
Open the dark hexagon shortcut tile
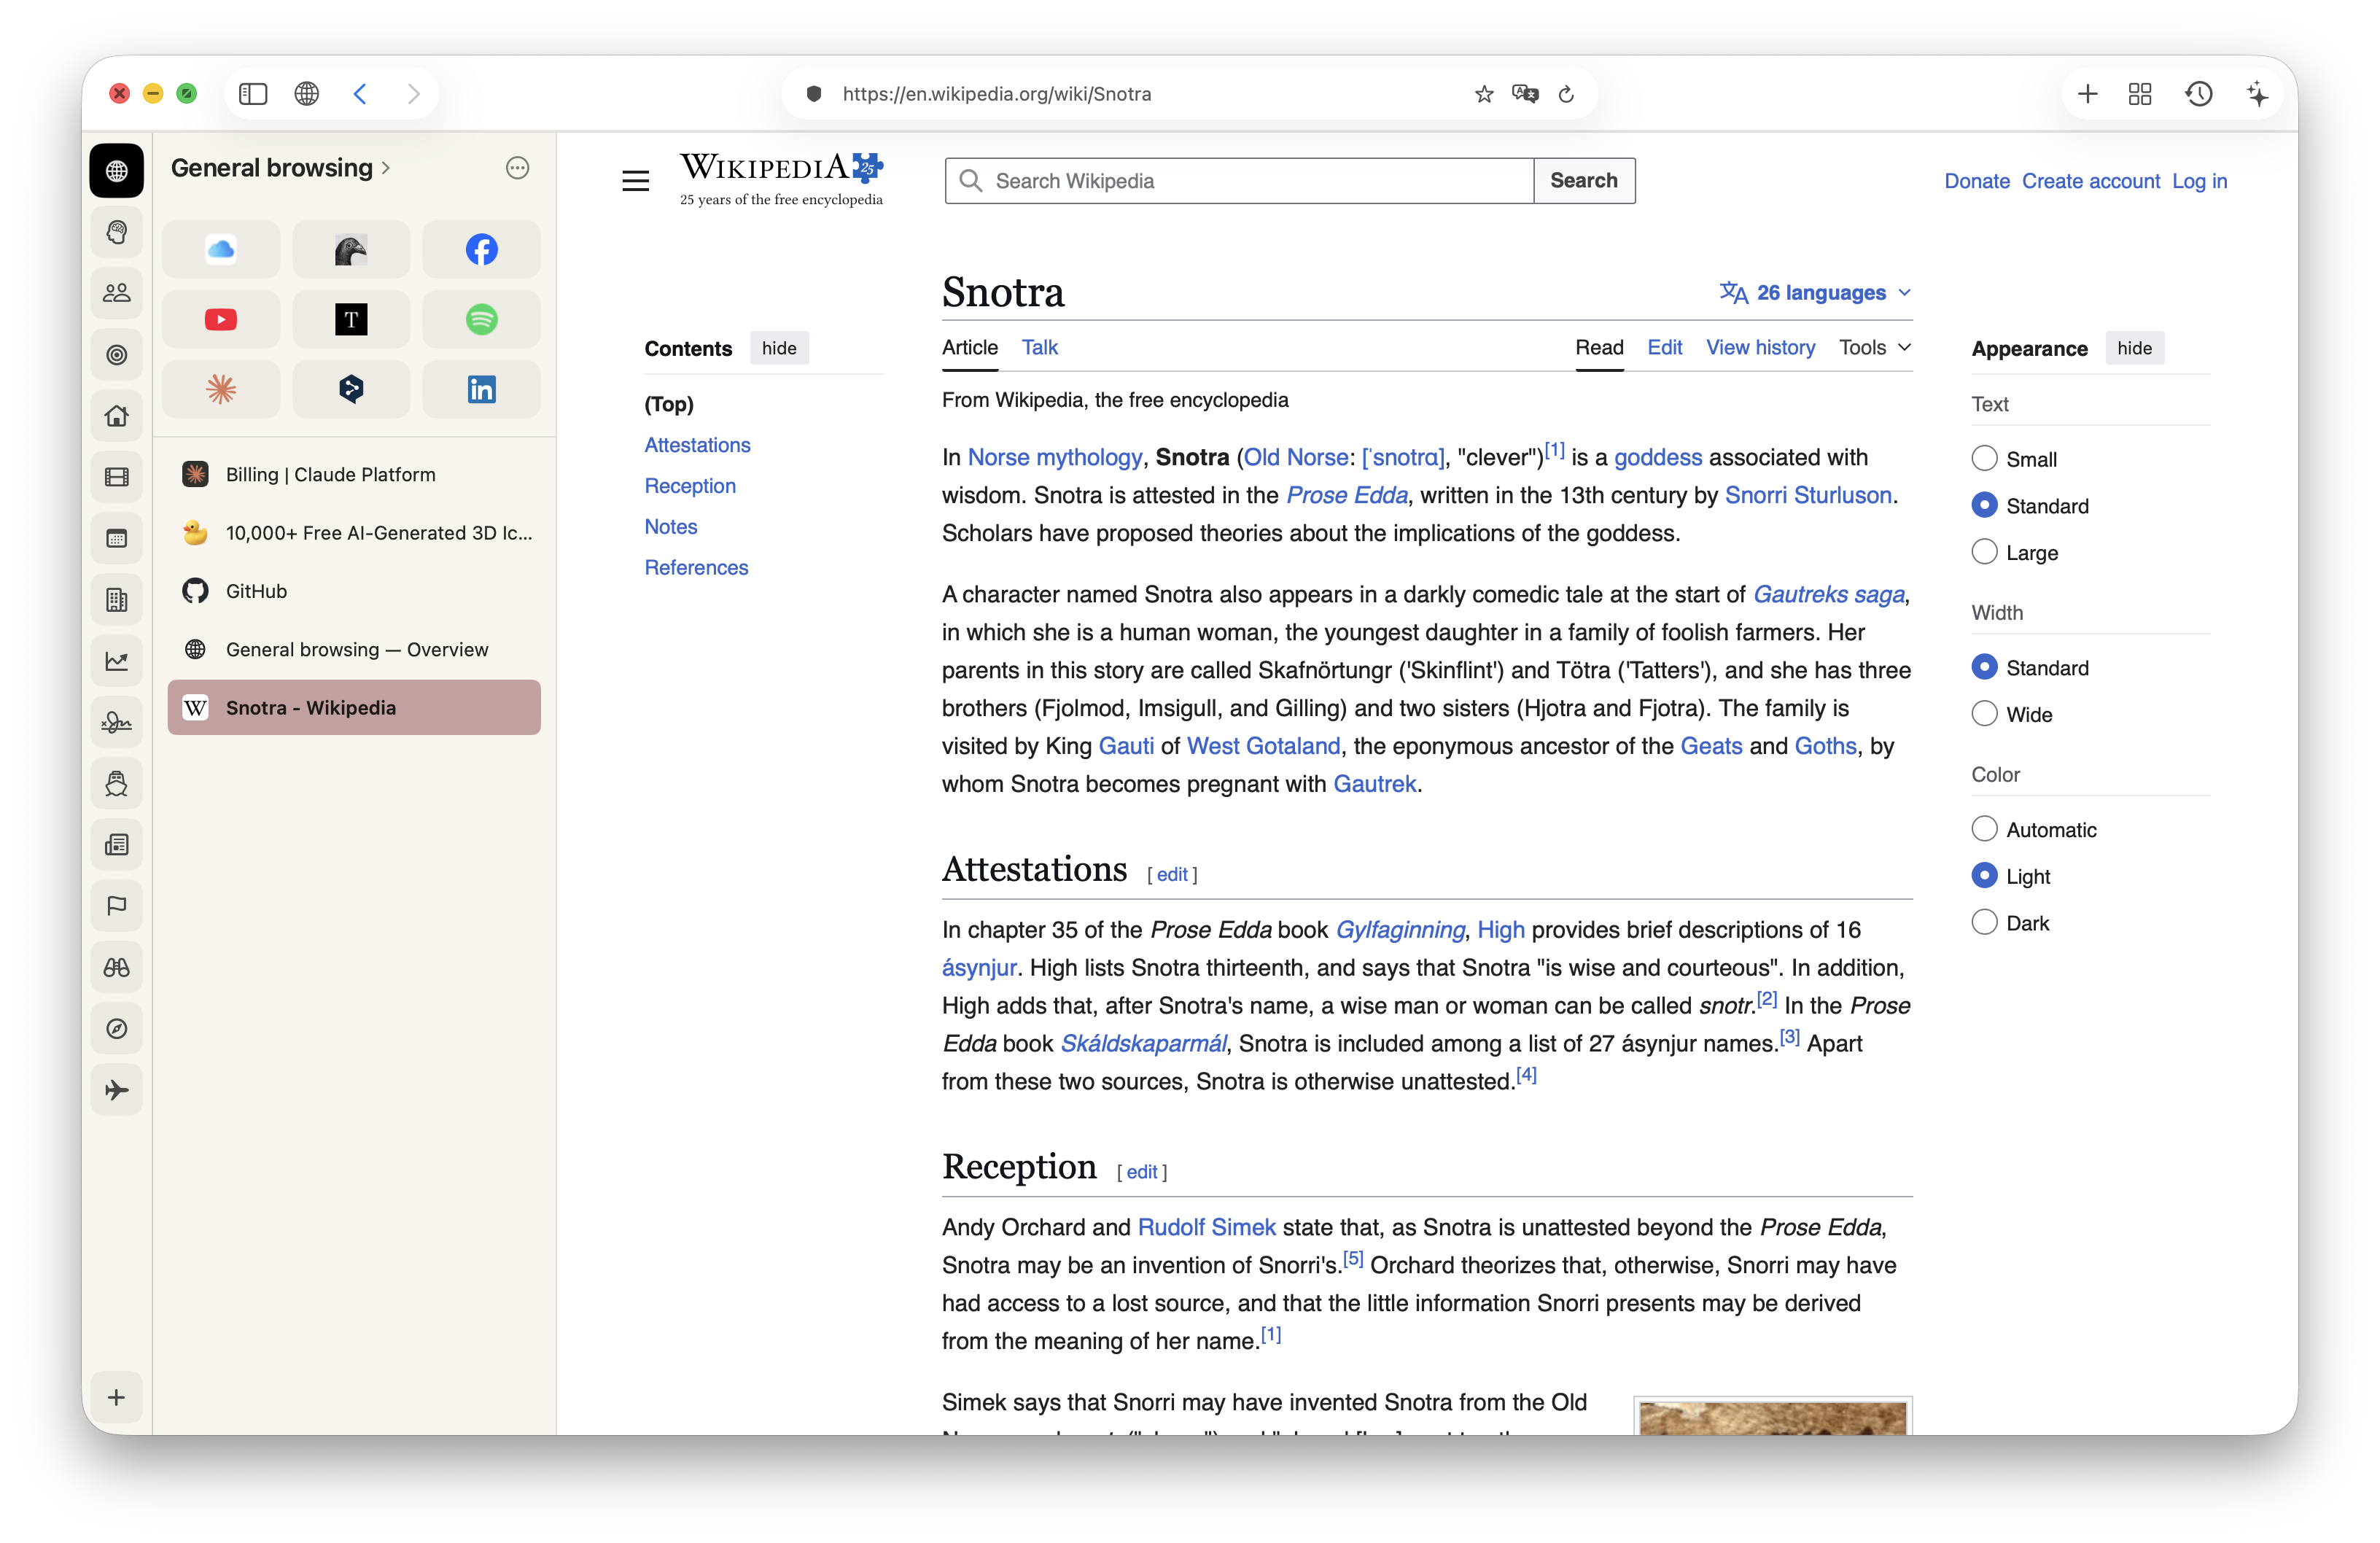pyautogui.click(x=351, y=389)
